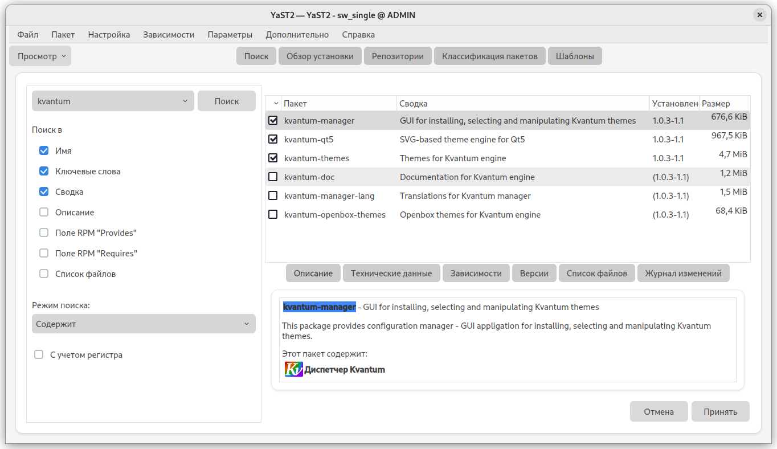Click the Kvantum manager application icon
This screenshot has height=449, width=777.
[x=294, y=369]
